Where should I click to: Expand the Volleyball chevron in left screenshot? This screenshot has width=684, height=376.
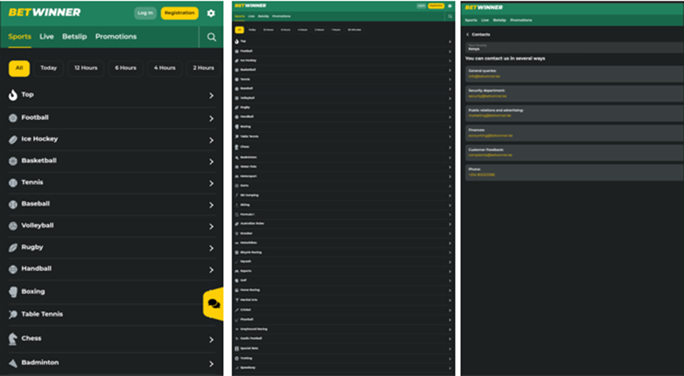212,227
